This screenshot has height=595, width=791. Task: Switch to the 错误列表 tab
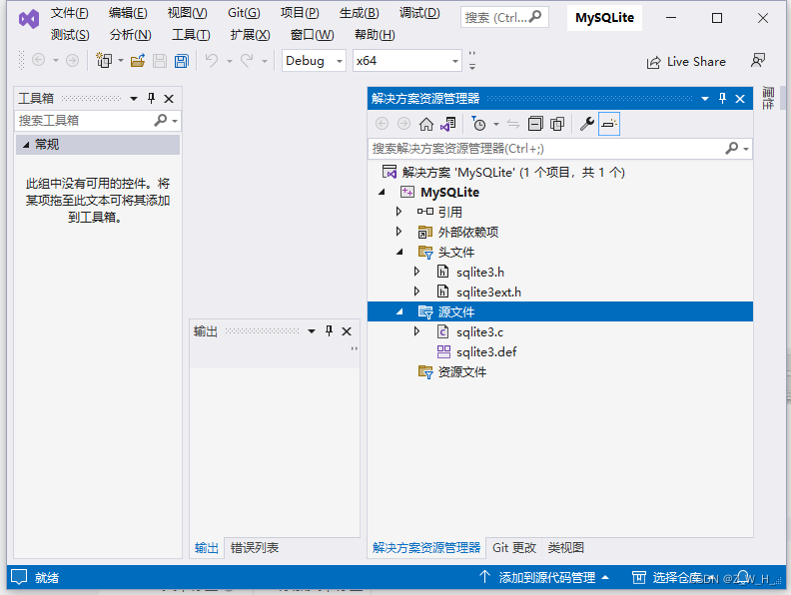[x=255, y=548]
